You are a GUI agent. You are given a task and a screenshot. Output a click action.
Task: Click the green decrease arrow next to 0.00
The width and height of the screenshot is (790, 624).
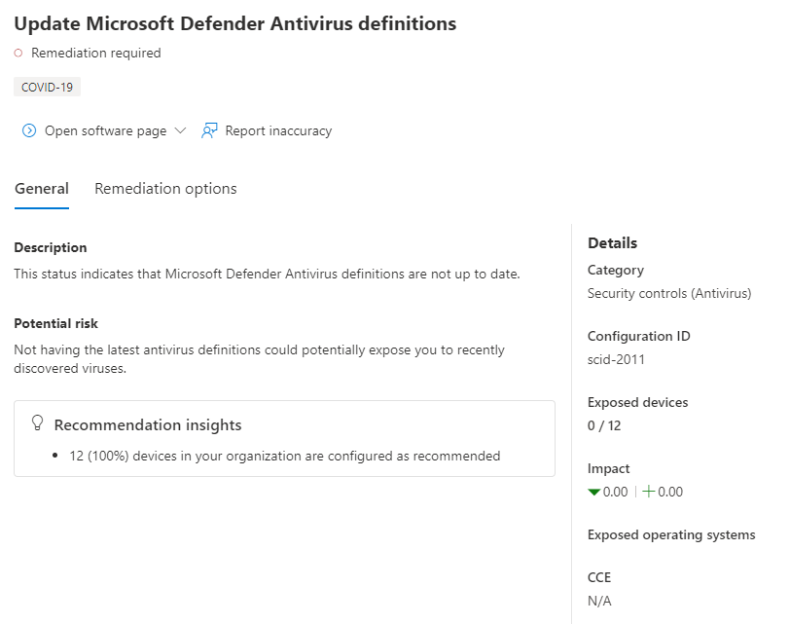(x=594, y=492)
